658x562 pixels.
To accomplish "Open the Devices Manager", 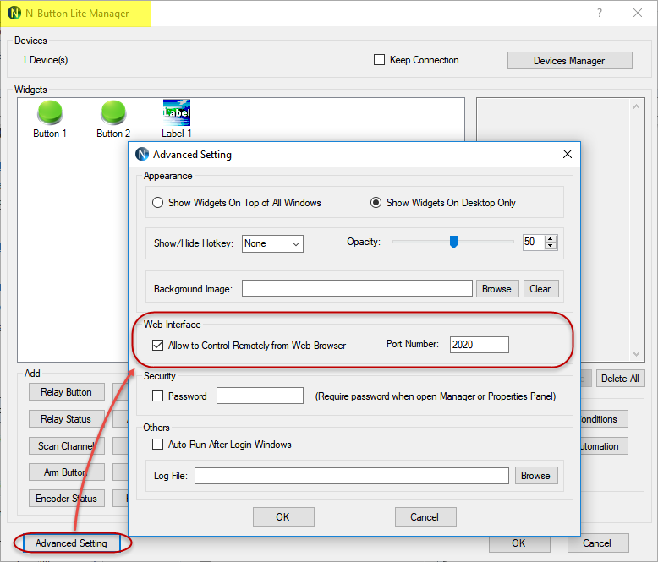I will click(x=569, y=61).
